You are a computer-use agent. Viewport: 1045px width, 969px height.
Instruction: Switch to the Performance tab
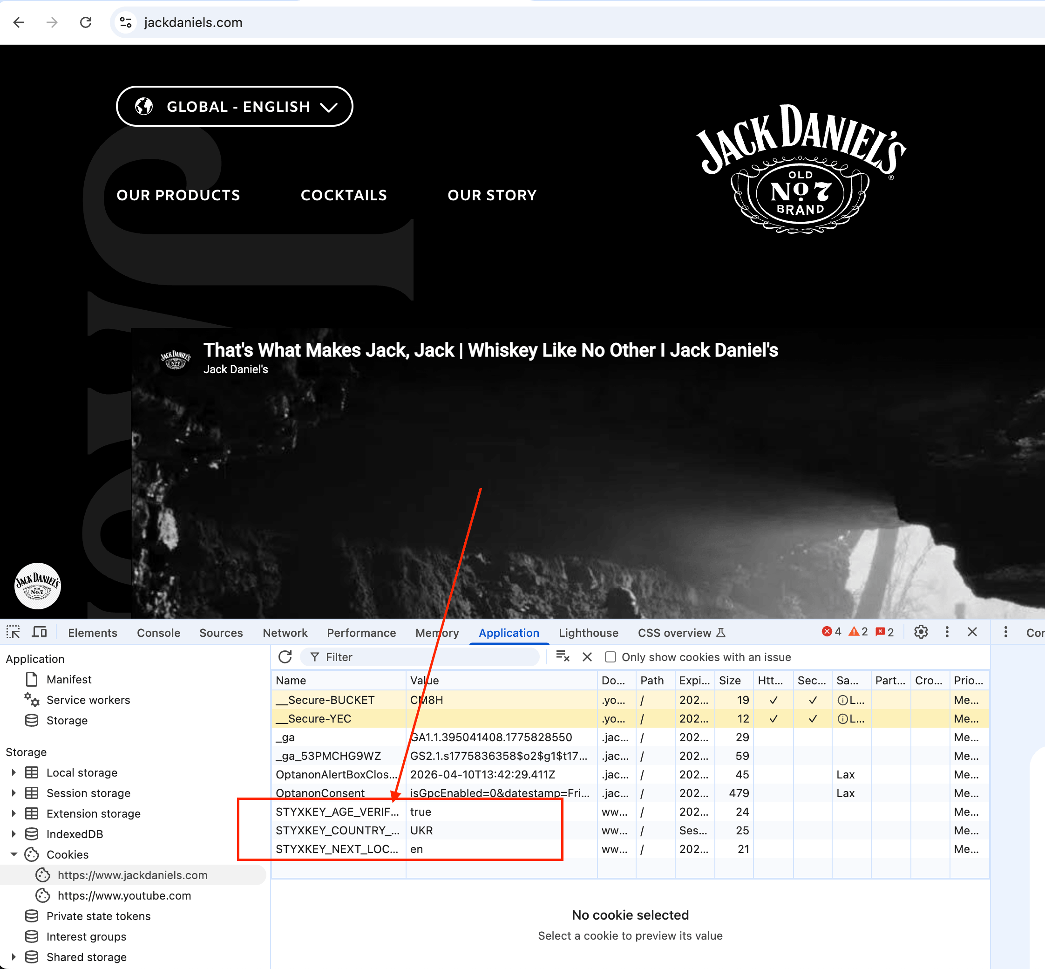pos(361,633)
